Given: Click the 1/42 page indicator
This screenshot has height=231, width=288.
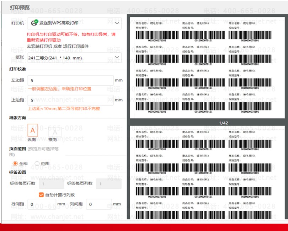Looking at the screenshot, I should coord(224,123).
